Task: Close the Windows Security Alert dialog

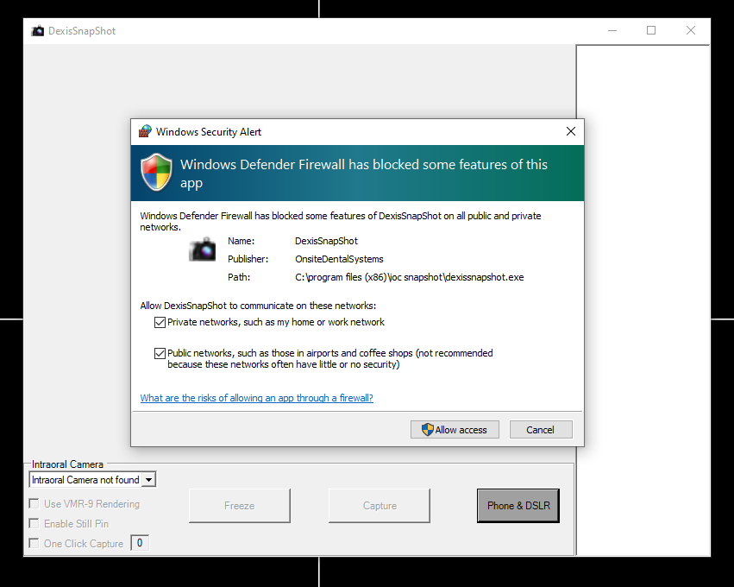Action: pyautogui.click(x=571, y=131)
